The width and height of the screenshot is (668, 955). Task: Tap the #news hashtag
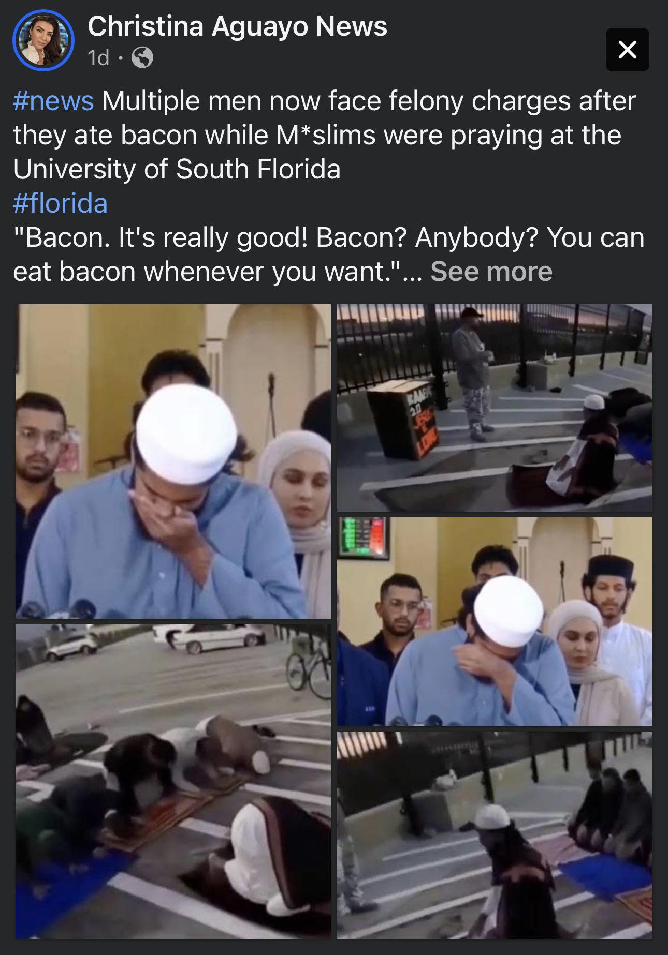[x=53, y=100]
